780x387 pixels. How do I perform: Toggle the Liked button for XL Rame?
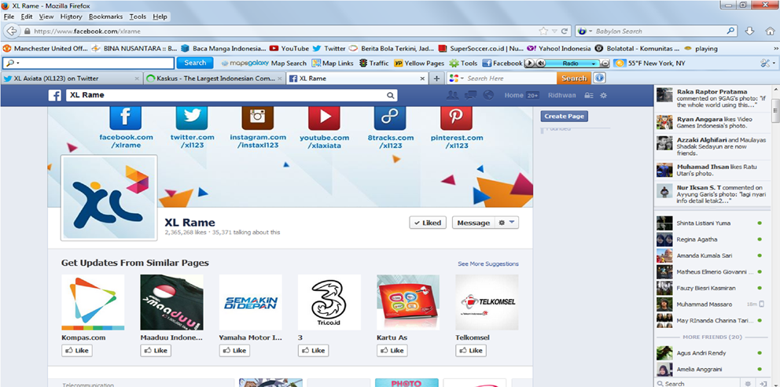click(x=428, y=223)
